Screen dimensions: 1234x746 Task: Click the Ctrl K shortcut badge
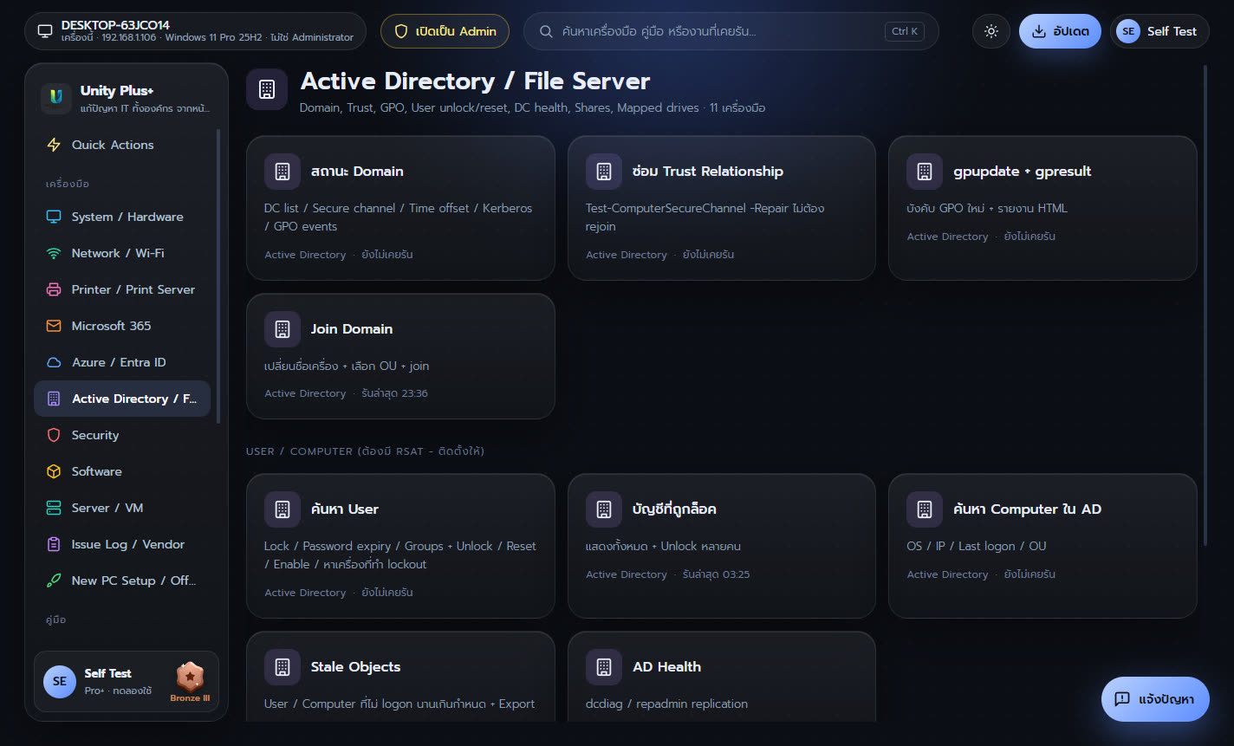(x=904, y=31)
